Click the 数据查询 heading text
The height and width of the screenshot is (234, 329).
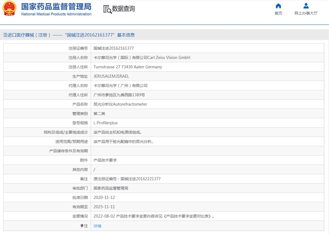coord(123,9)
